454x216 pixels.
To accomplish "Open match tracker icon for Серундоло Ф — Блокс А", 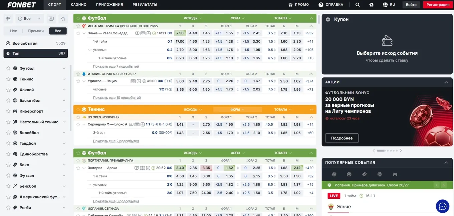I will 137,125.
